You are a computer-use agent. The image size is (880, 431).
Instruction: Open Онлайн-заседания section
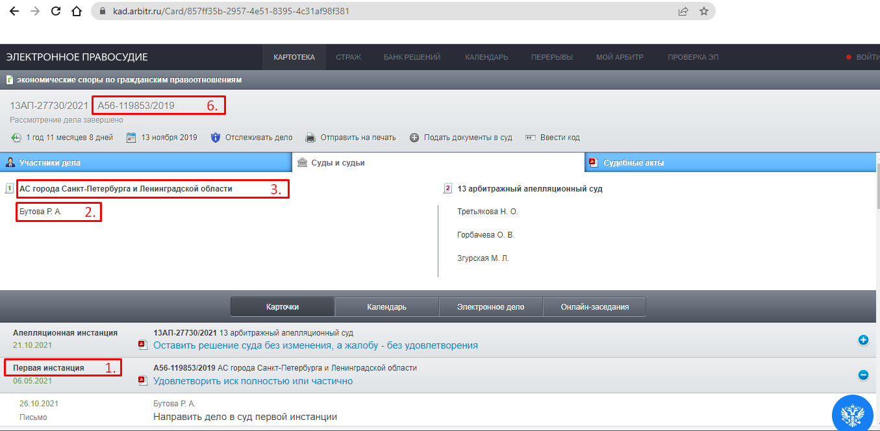pos(595,306)
